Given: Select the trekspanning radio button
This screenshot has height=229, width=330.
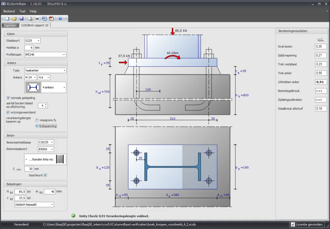Looking at the screenshot, I should point(37,126).
